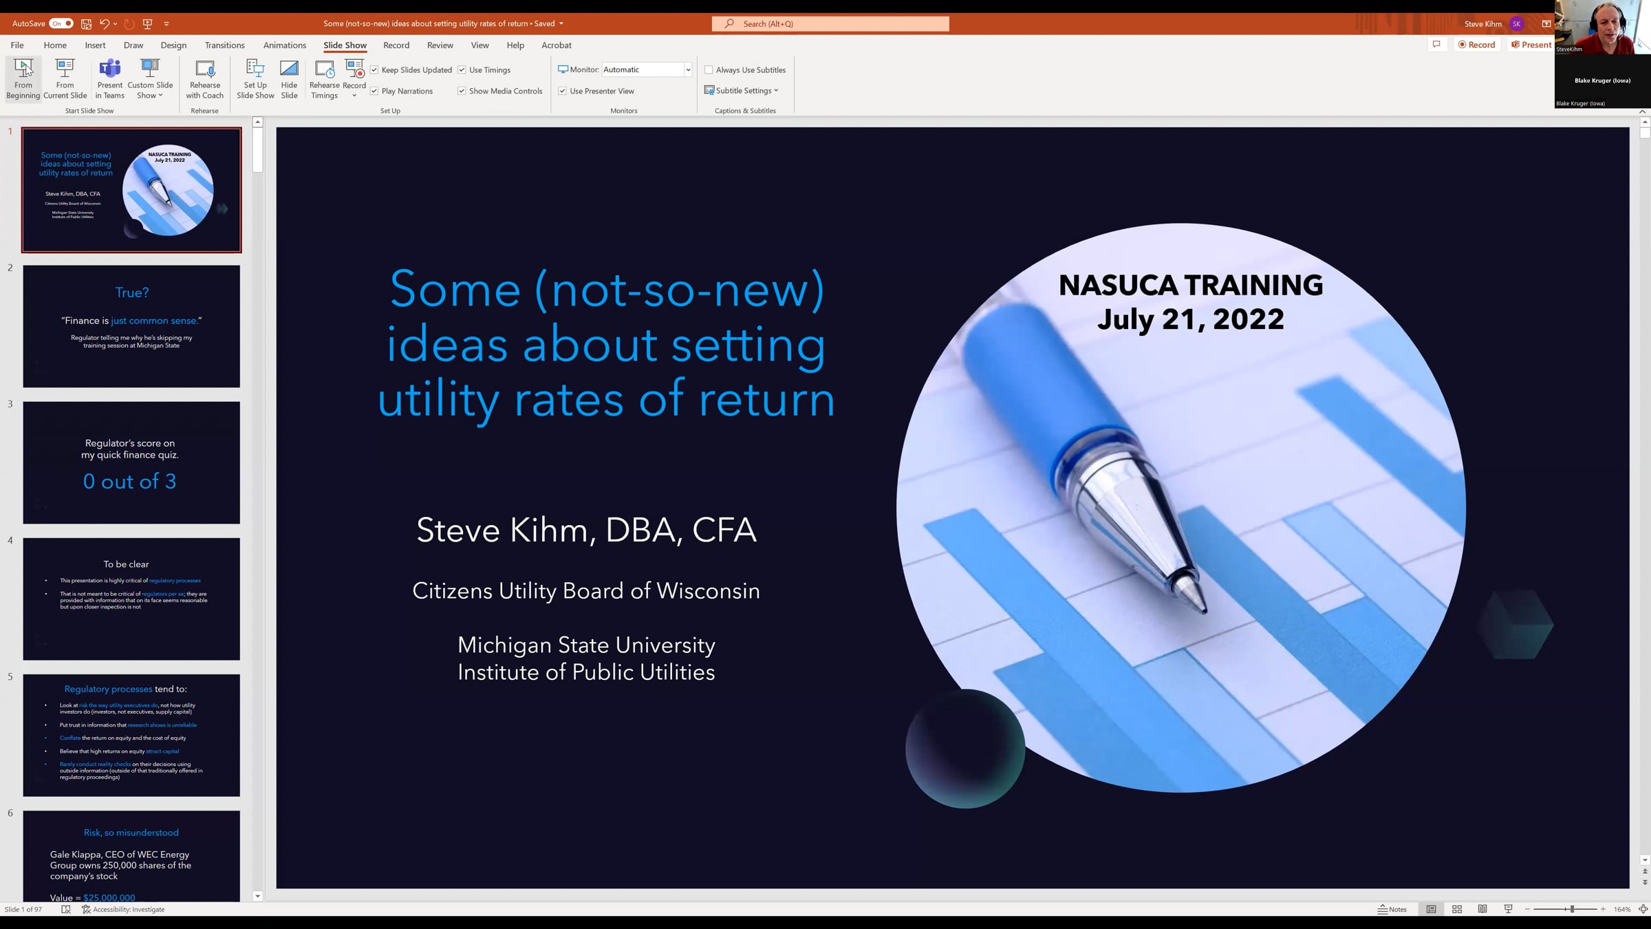1651x929 pixels.
Task: Click the Record button at top right
Action: pos(1476,45)
